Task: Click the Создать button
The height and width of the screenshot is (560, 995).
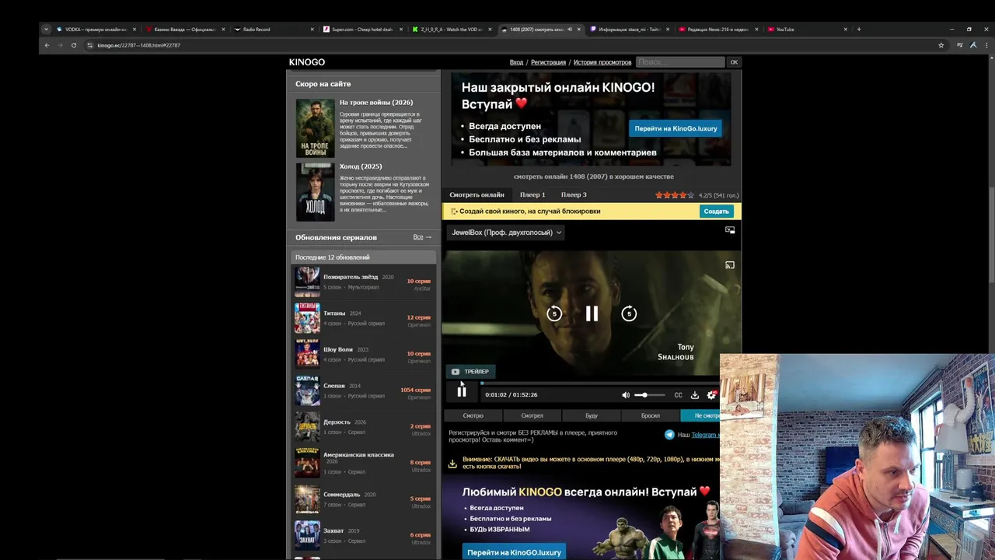Action: tap(716, 212)
